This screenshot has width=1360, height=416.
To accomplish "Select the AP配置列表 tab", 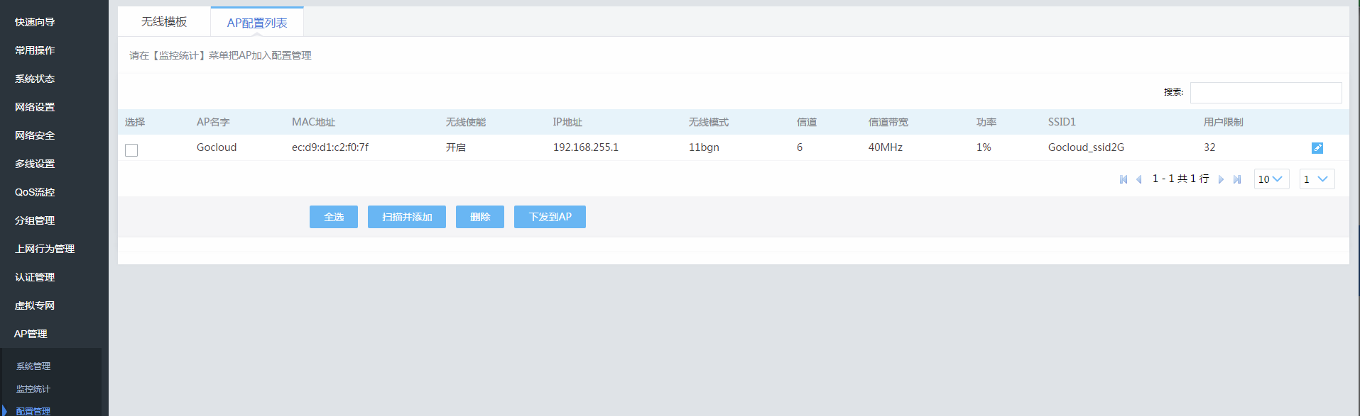I will (257, 23).
